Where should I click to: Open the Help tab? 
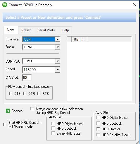[x=65, y=30]
